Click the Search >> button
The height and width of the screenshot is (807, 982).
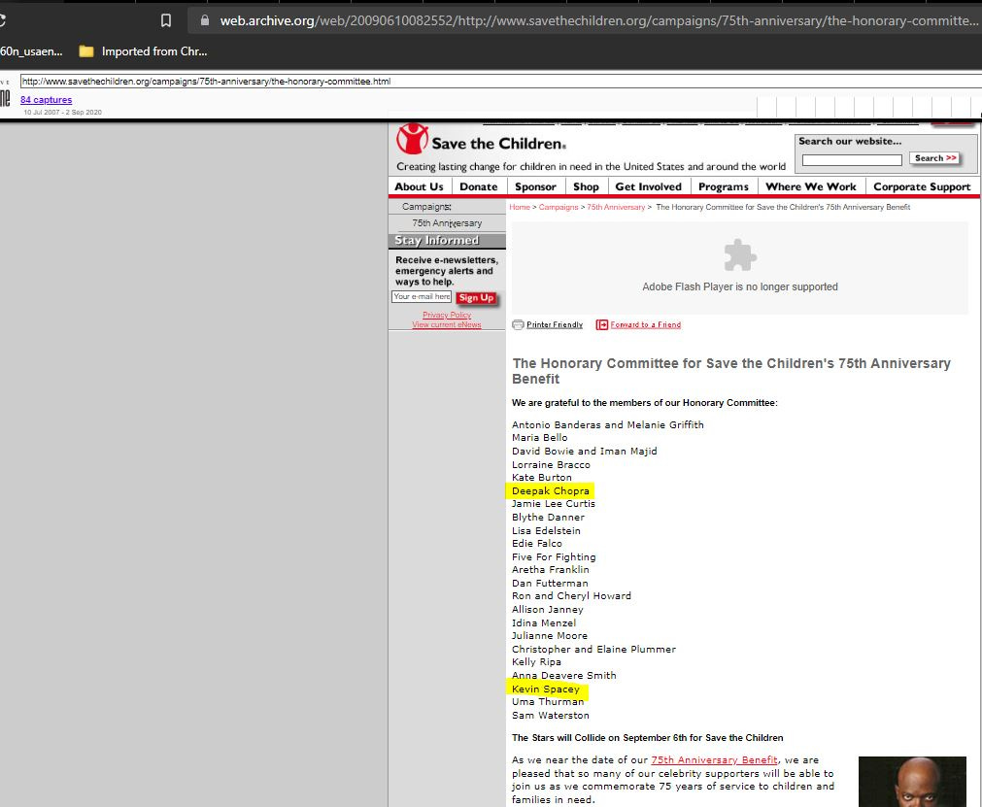tap(935, 158)
